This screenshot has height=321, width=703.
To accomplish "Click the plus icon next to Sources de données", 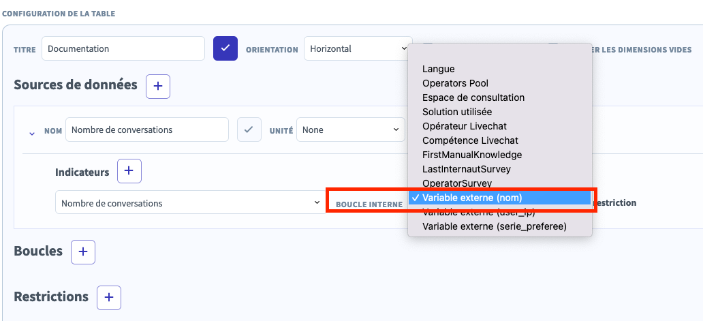I will pyautogui.click(x=158, y=86).
